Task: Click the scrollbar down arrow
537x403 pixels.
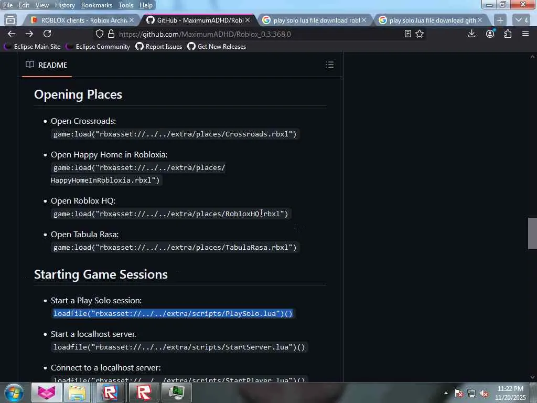Action: pos(532,377)
